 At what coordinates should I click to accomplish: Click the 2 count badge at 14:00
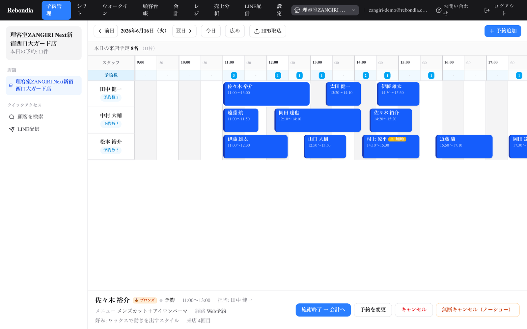click(x=366, y=75)
